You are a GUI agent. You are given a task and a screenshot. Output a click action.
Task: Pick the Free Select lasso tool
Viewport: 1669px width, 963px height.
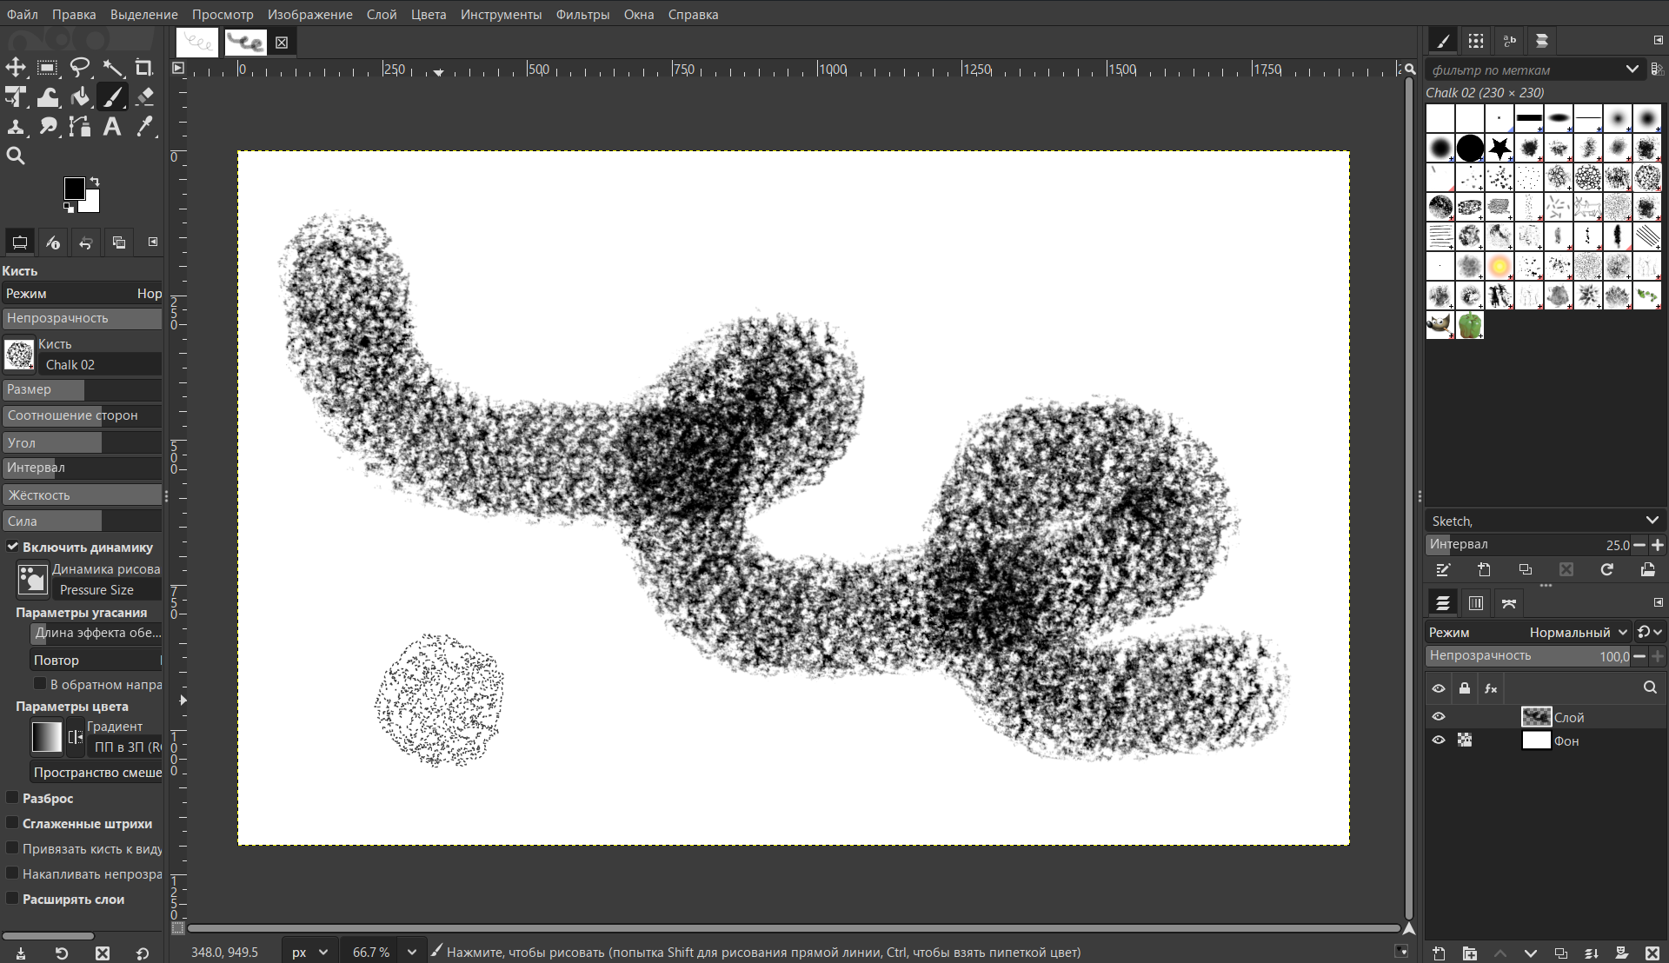click(80, 67)
